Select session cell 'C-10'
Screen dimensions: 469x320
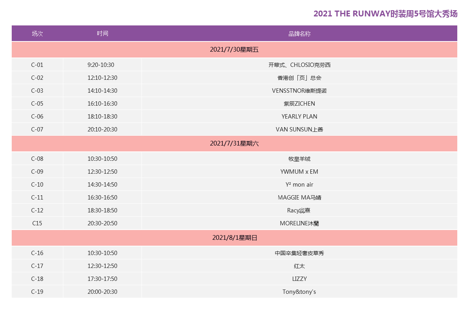click(x=38, y=185)
